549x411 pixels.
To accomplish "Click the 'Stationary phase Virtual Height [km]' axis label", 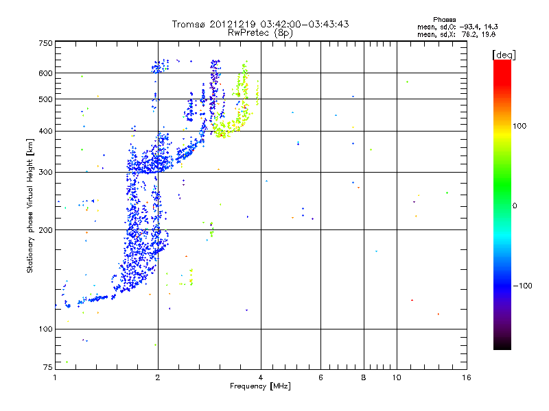I will [30, 206].
